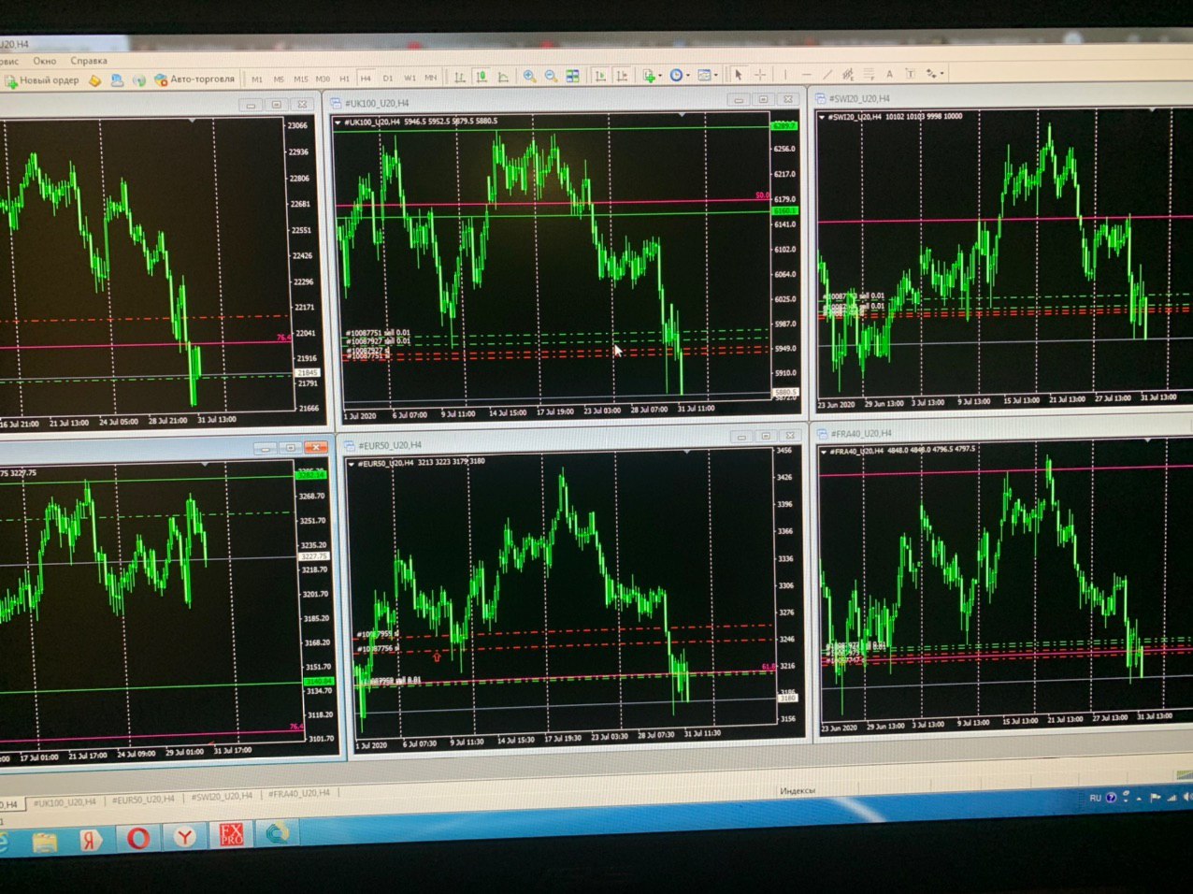Viewport: 1193px width, 894px height.
Task: Select the text A tool
Action: pos(889,74)
